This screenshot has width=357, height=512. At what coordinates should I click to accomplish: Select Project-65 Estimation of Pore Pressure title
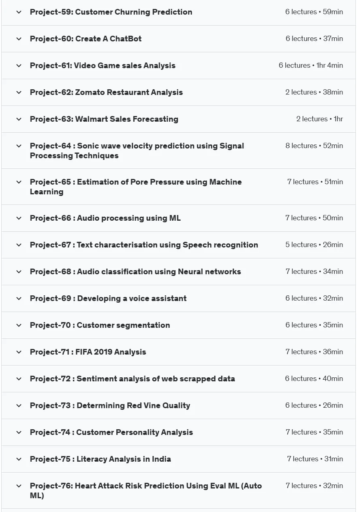coord(136,187)
